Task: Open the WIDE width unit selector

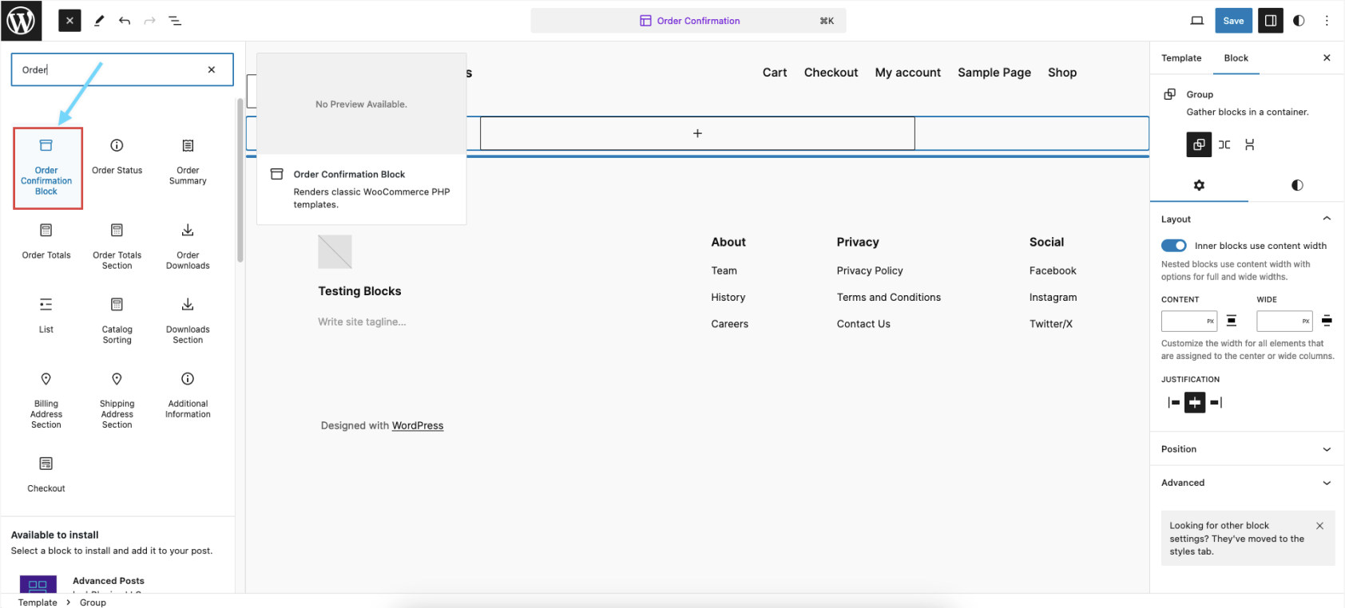Action: tap(1306, 321)
